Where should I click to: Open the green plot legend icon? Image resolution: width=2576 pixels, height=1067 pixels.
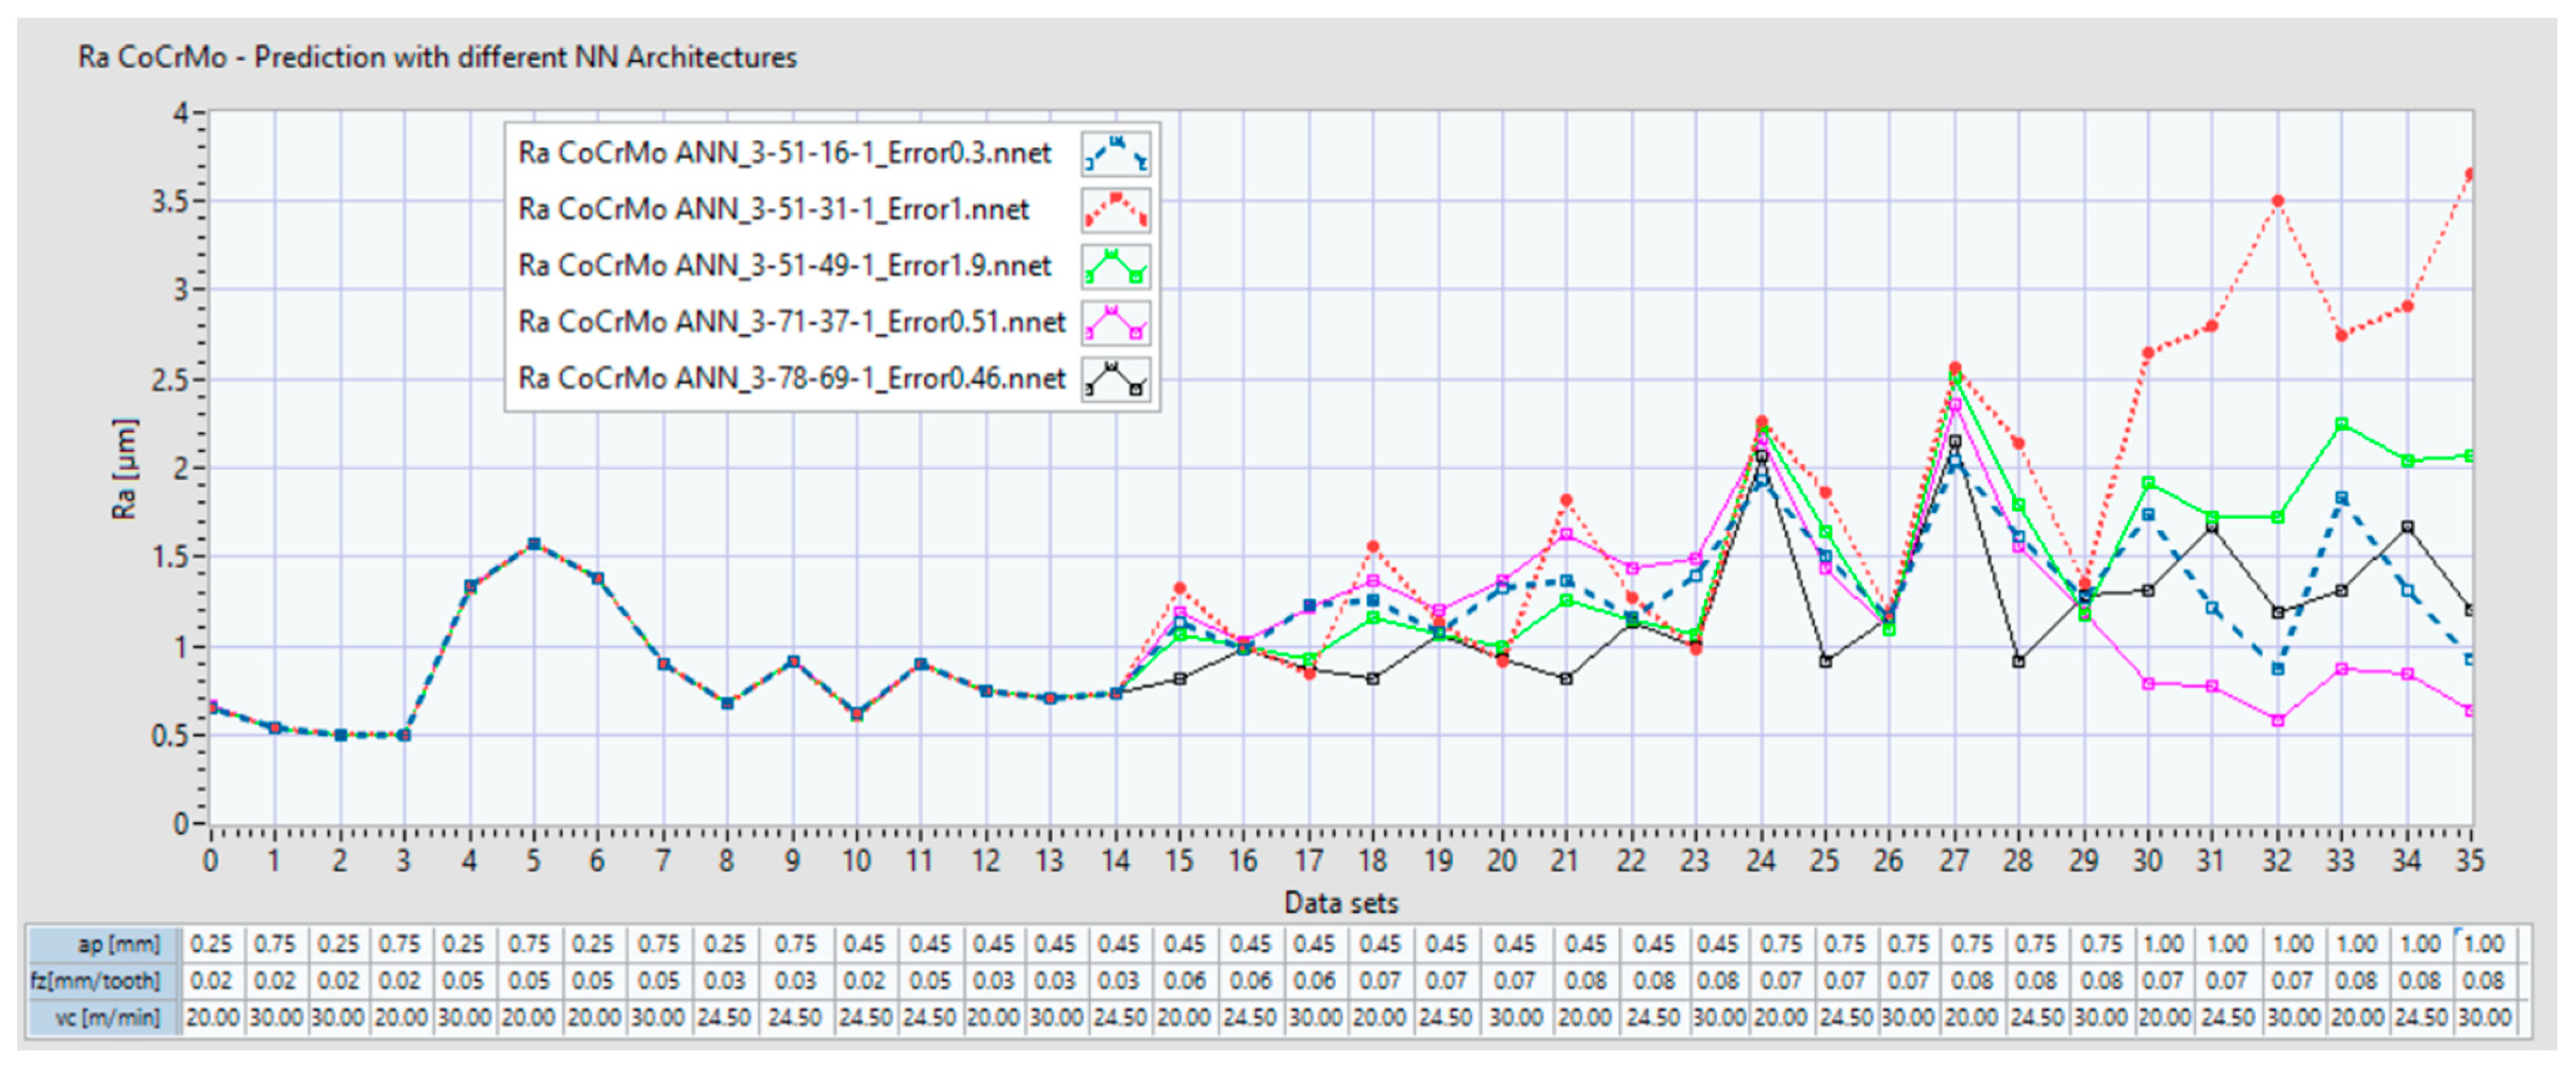(x=1115, y=266)
